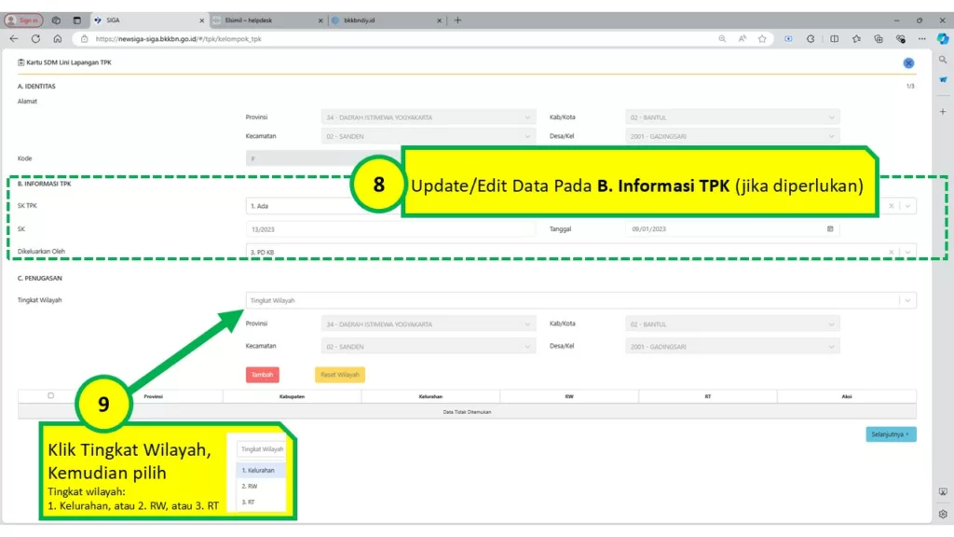Click the SK number input field

[x=391, y=228]
